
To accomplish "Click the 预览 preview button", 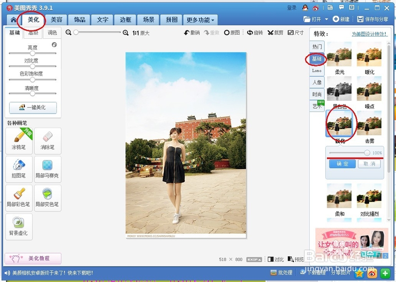I will (x=296, y=259).
